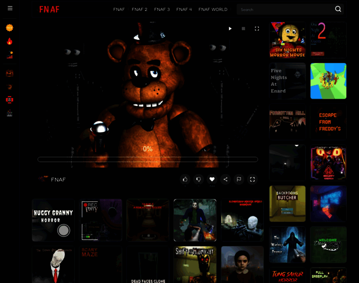Add game to favorites with heart

(x=212, y=179)
